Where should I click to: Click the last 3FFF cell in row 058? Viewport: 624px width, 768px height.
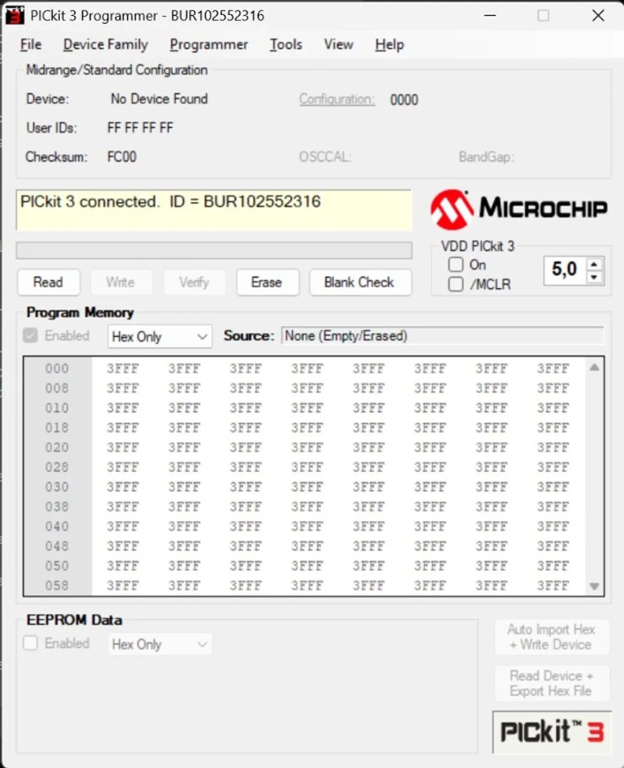553,586
